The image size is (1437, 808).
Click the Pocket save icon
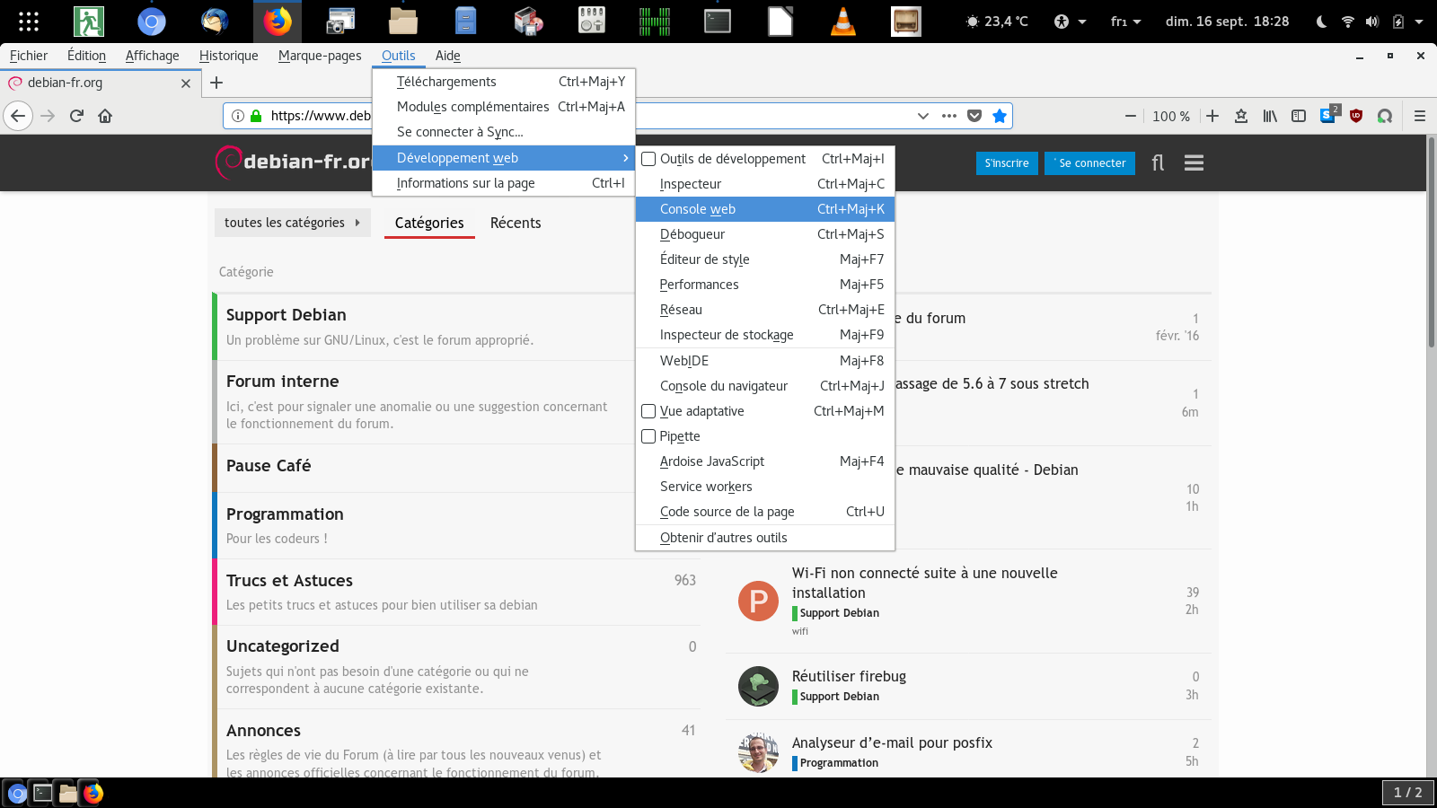point(974,116)
